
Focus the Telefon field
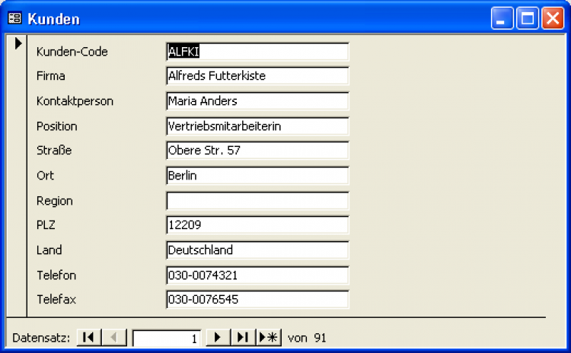point(257,275)
